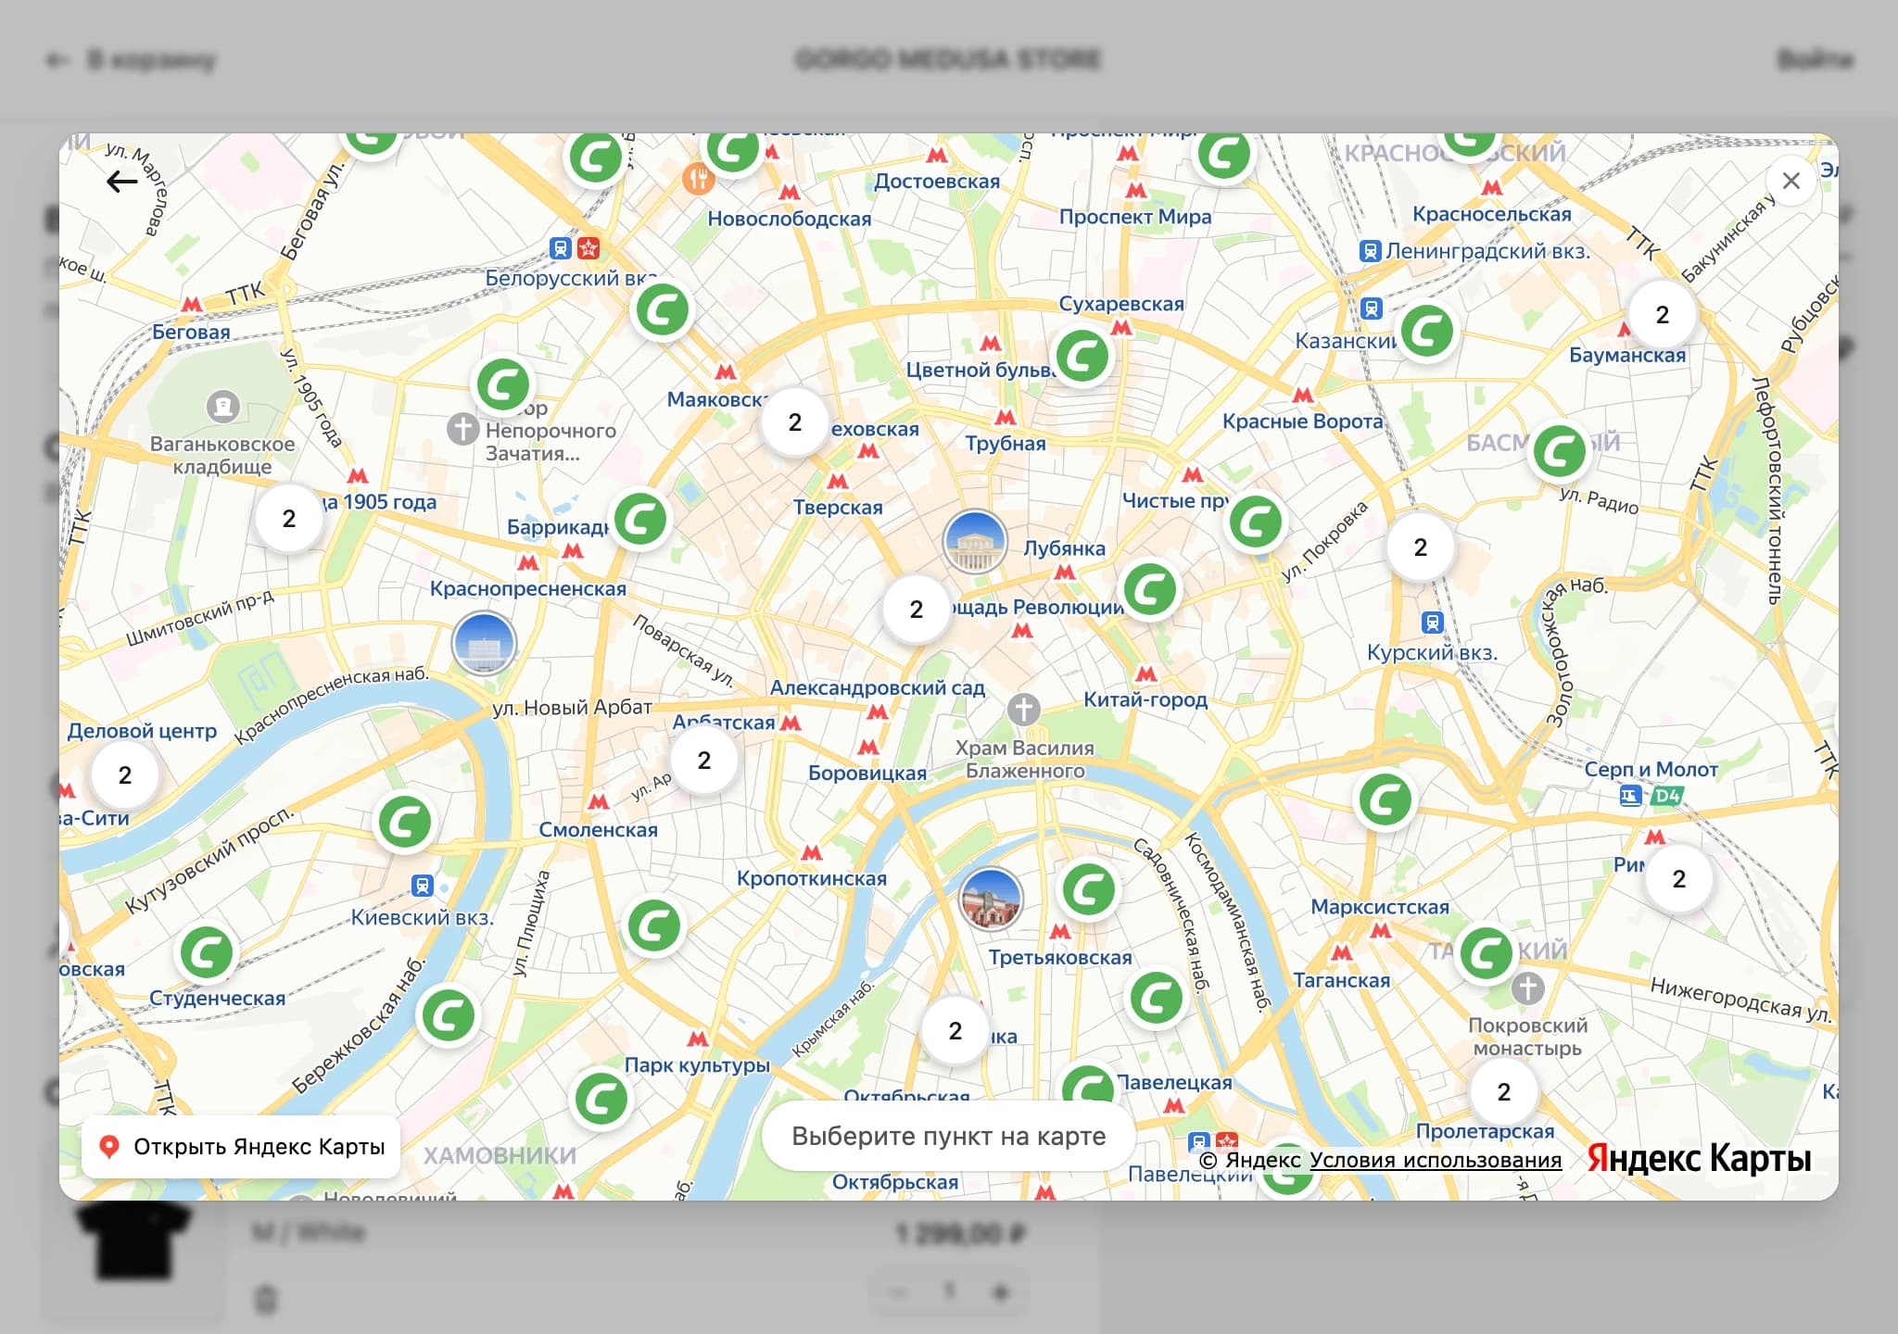Select the green pickup marker near Таганская
This screenshot has height=1334, width=1898.
pyautogui.click(x=1487, y=953)
